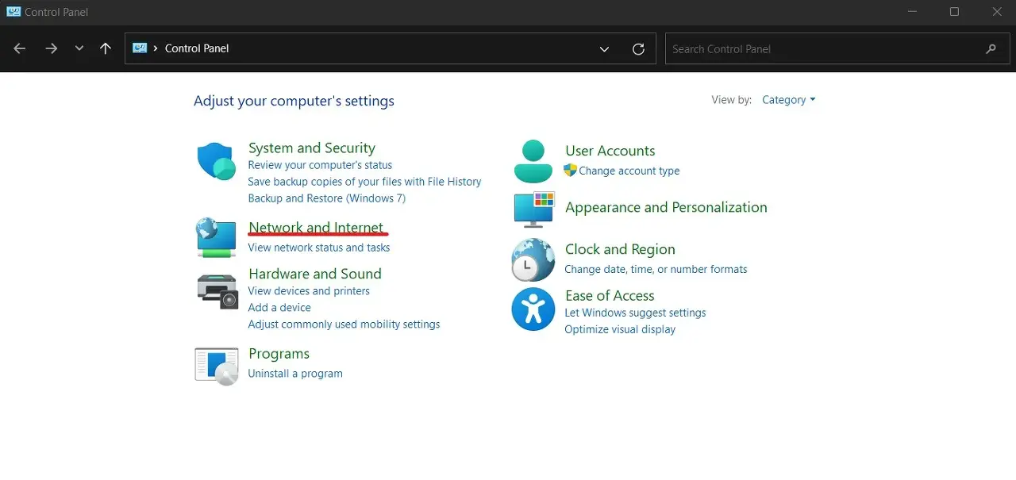Click Let Windows suggest settings

(635, 313)
